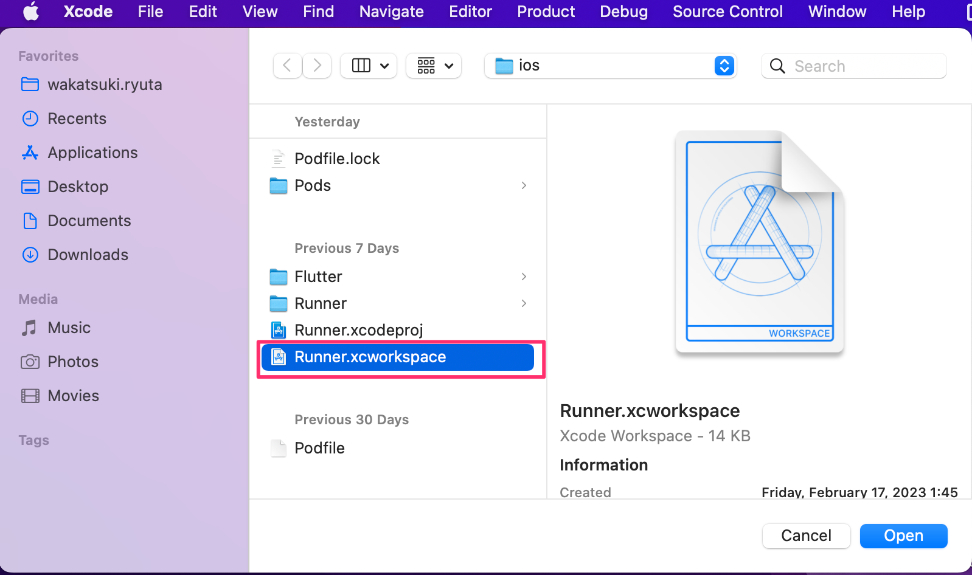Open the view mode dropdown arrow

tap(384, 66)
